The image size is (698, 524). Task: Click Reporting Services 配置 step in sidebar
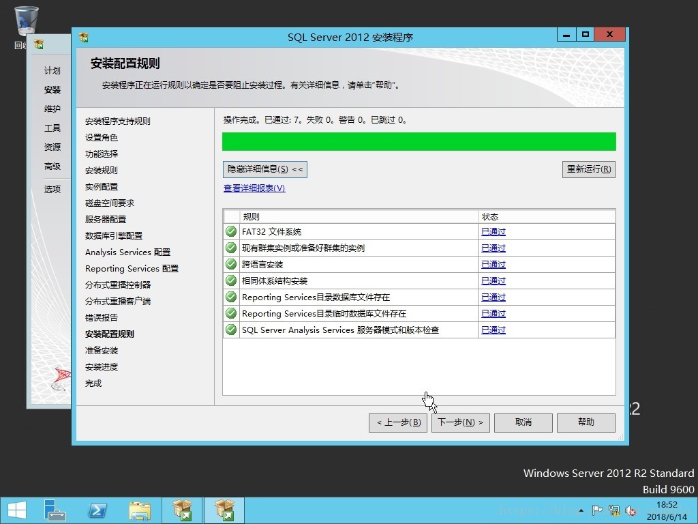click(x=132, y=269)
